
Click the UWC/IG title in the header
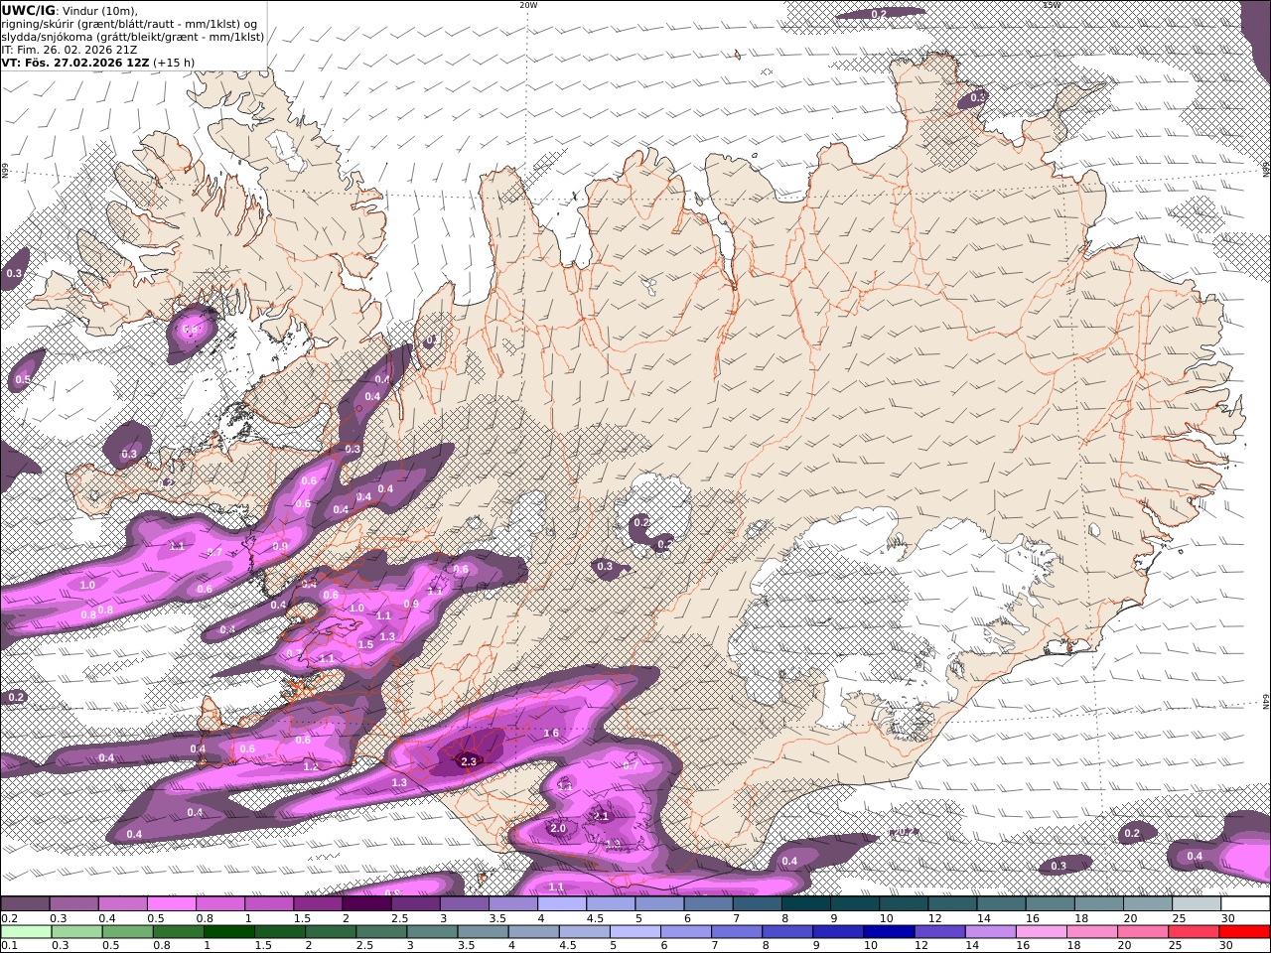pos(28,10)
